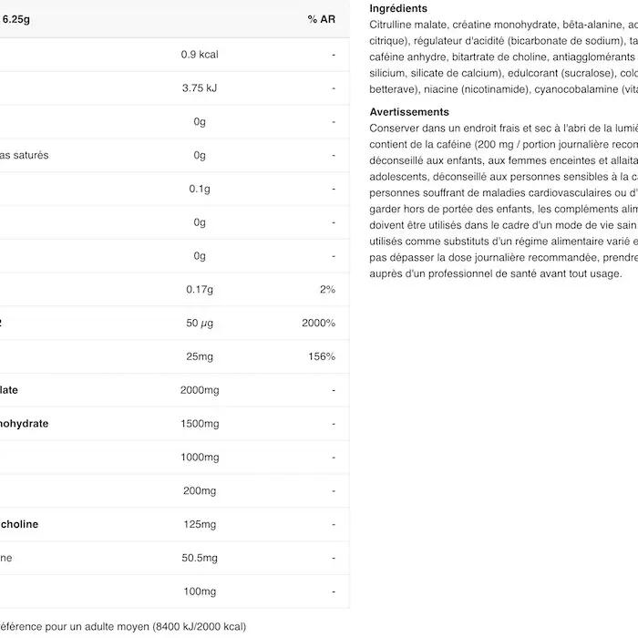The width and height of the screenshot is (638, 638).
Task: Click the "% AR" column header
Action: click(x=322, y=19)
